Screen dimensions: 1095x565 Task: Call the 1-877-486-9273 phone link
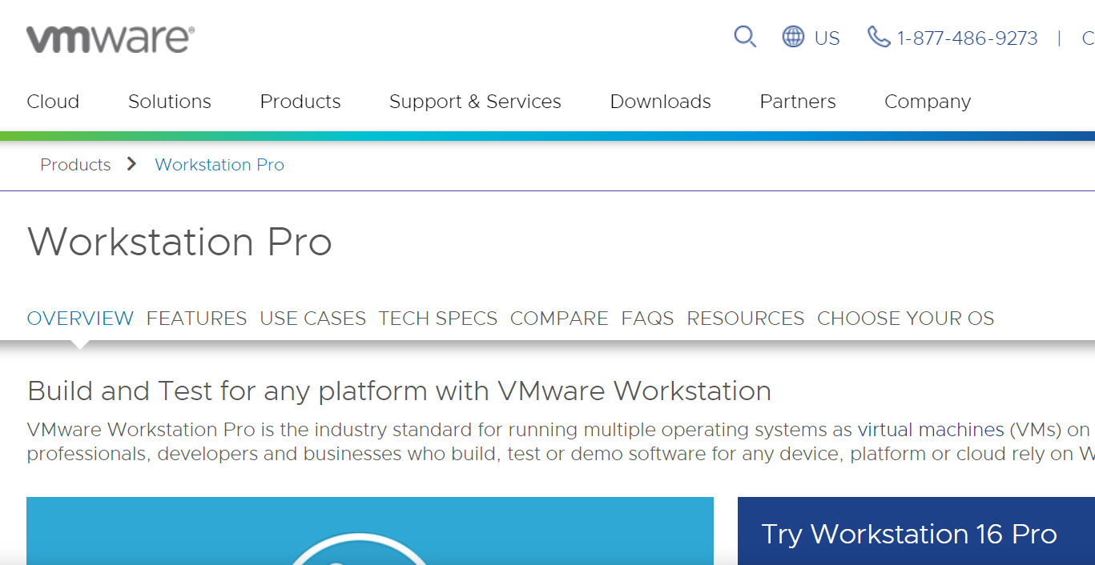pos(967,38)
